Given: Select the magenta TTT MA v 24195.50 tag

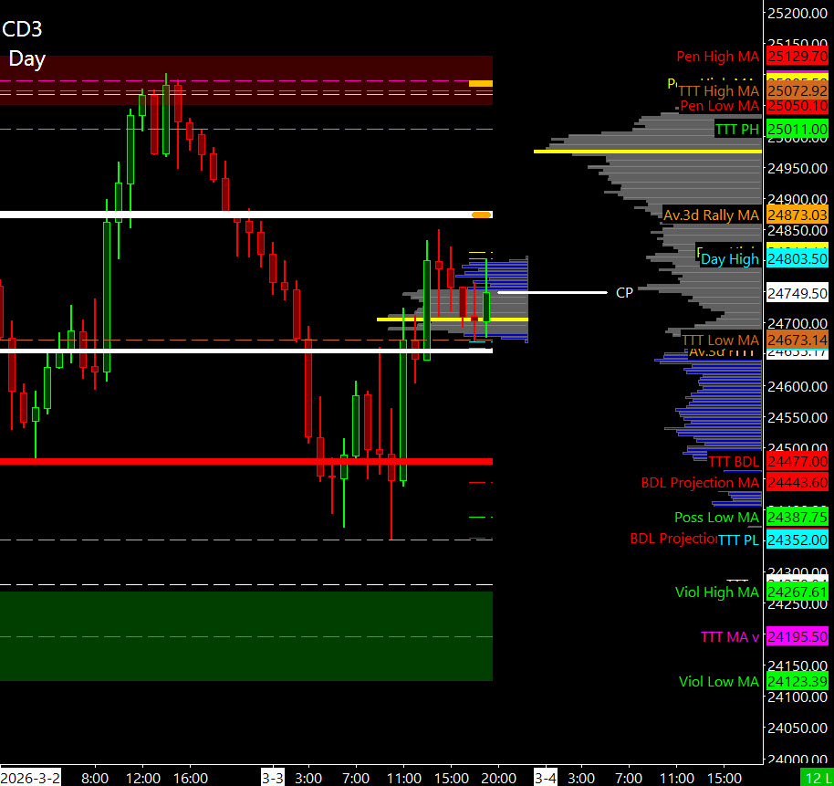Looking at the screenshot, I should [x=797, y=637].
